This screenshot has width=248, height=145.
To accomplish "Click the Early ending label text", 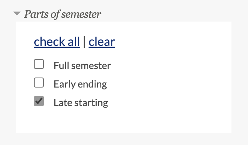I will tap(80, 84).
